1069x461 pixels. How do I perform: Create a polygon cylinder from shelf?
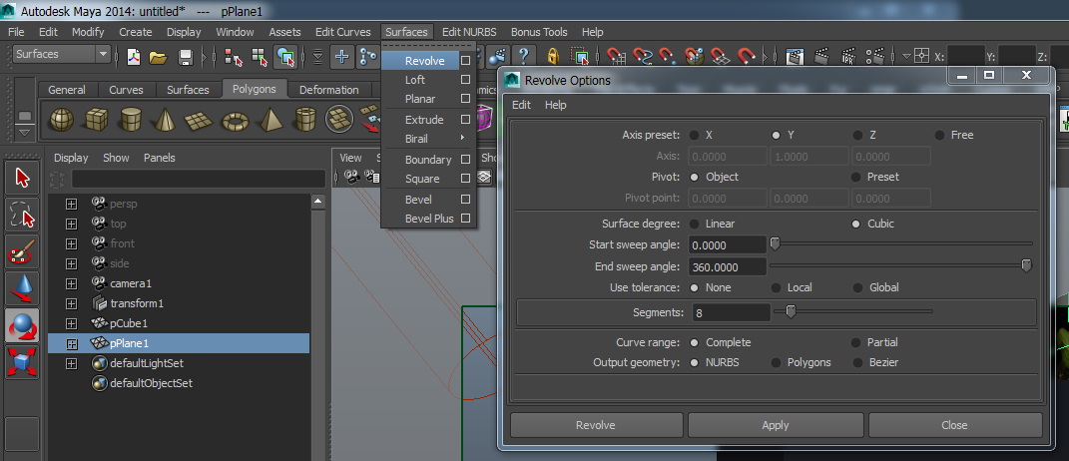pyautogui.click(x=130, y=120)
